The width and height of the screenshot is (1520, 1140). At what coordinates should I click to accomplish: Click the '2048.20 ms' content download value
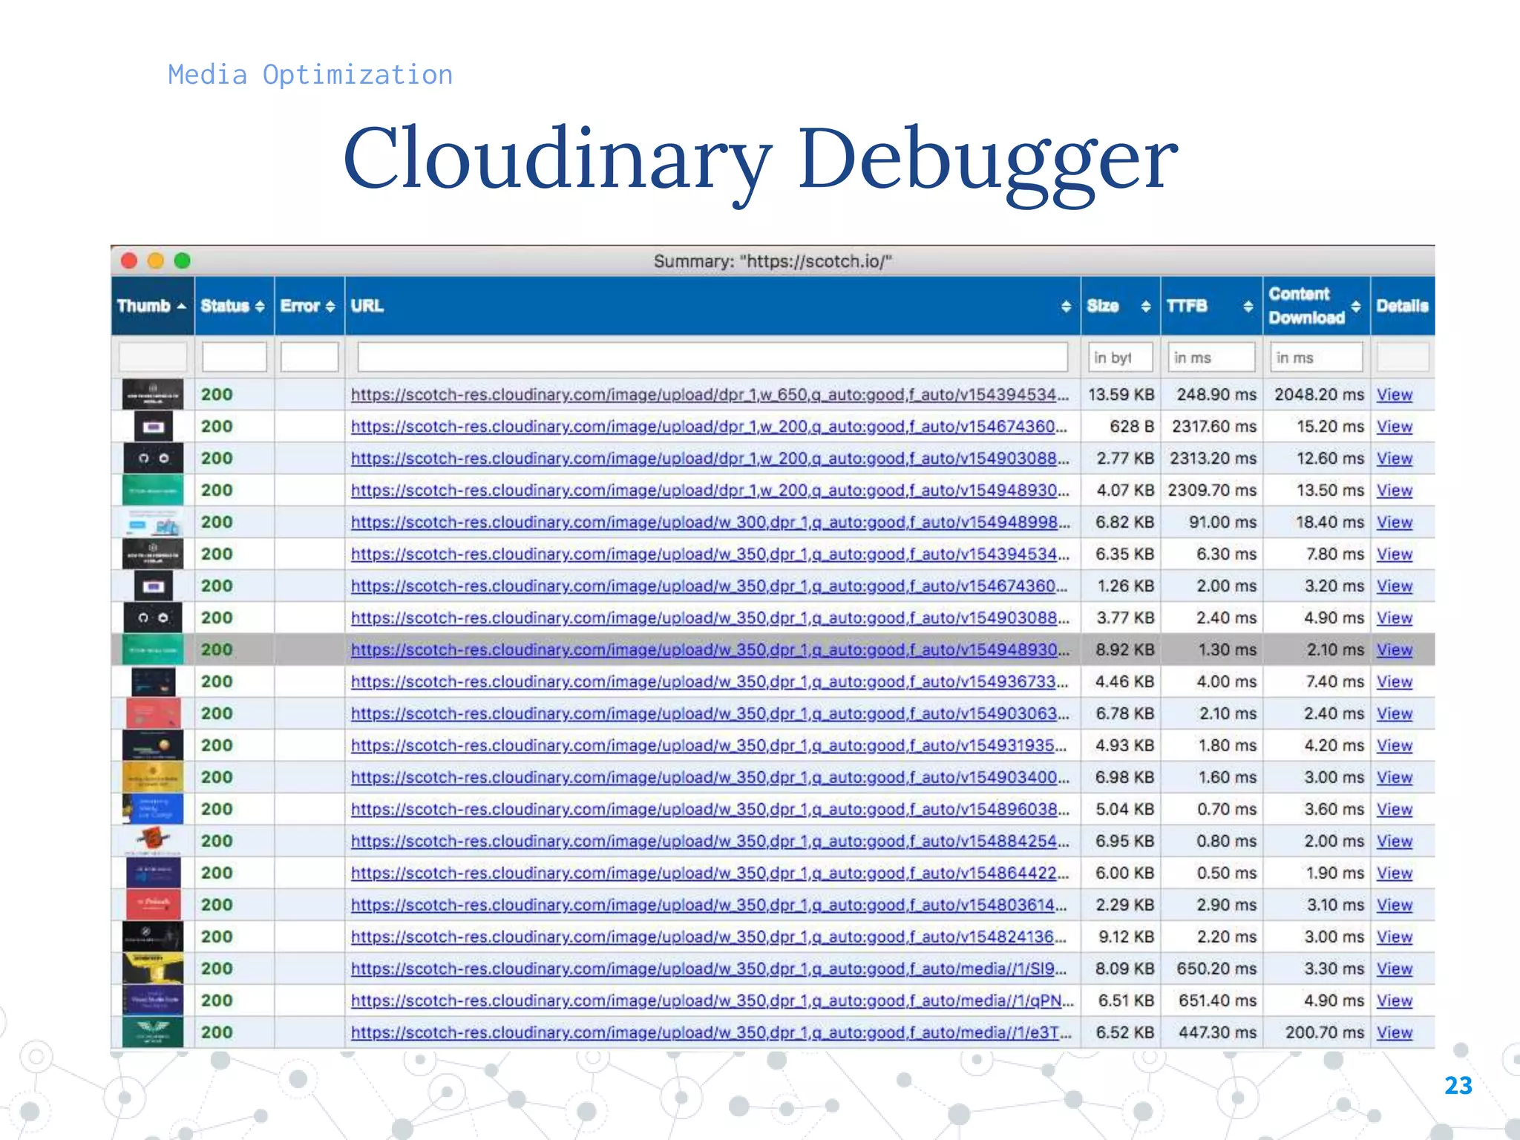tap(1319, 395)
